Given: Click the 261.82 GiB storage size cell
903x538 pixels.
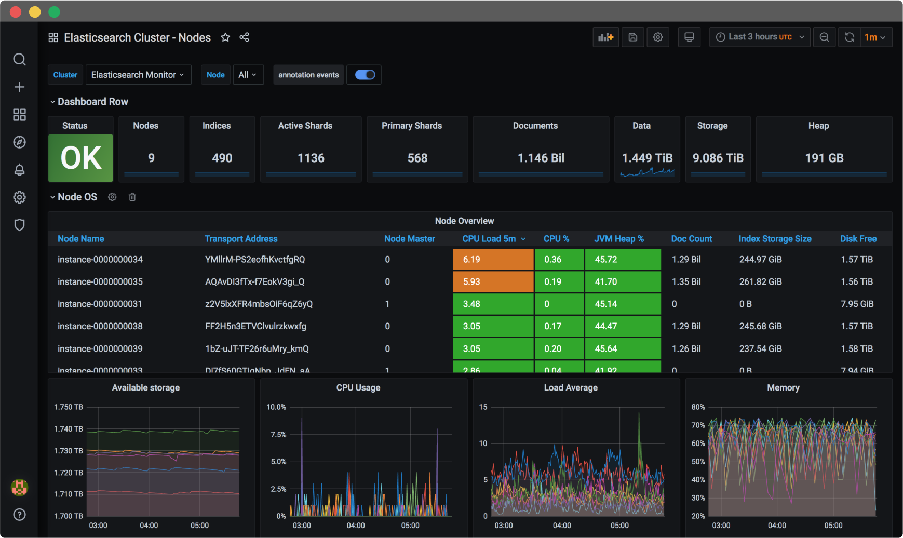Looking at the screenshot, I should pos(761,282).
